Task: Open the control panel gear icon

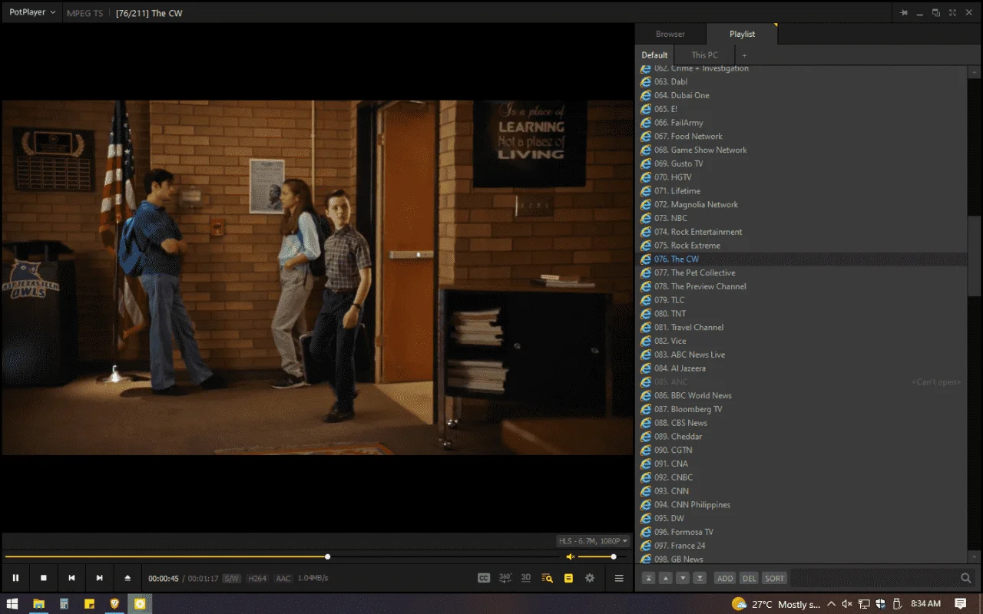Action: [x=590, y=578]
